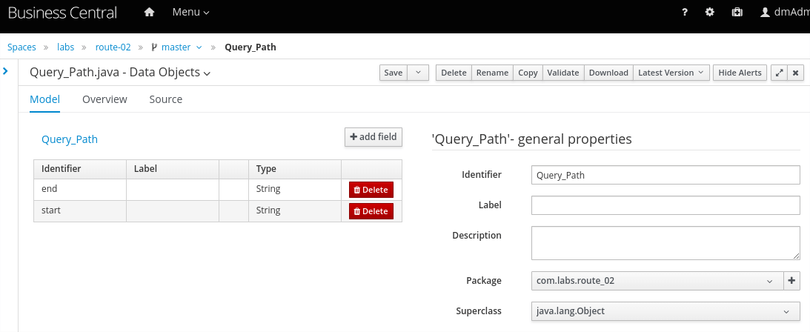
Task: Open the Superclass java.lang.Object dropdown
Action: tap(665, 311)
